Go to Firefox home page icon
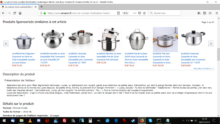This screenshot has height=124, width=220. tap(20, 13)
